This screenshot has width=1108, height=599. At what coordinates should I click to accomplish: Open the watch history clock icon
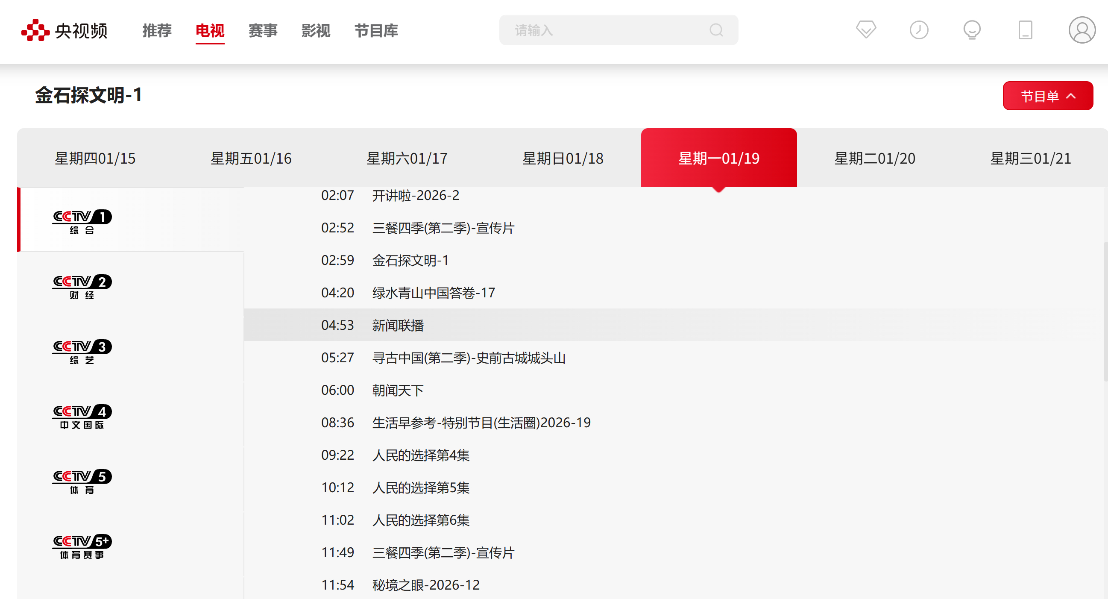pyautogui.click(x=919, y=30)
